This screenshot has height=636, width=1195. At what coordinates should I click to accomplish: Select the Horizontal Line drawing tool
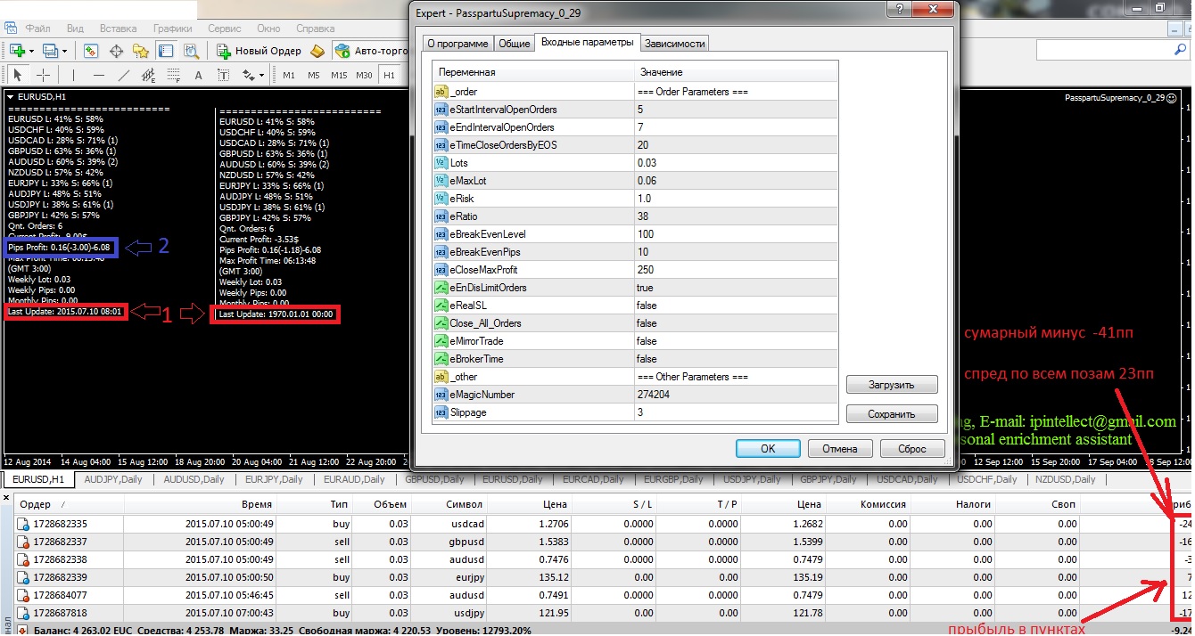(98, 75)
